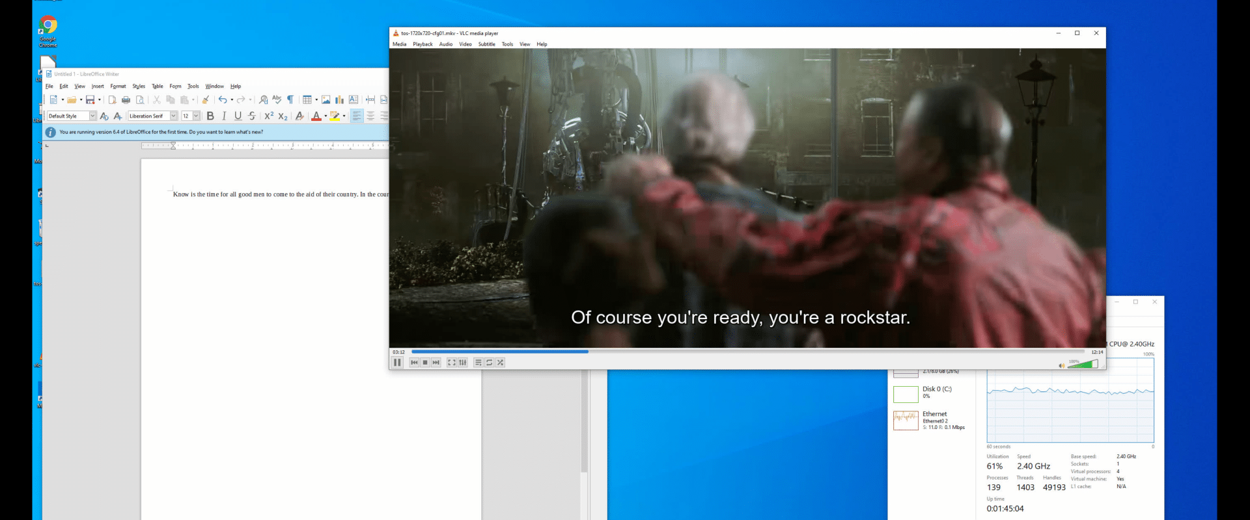1250x520 pixels.
Task: Expand the insert table dropdown arrow
Action: pos(316,99)
